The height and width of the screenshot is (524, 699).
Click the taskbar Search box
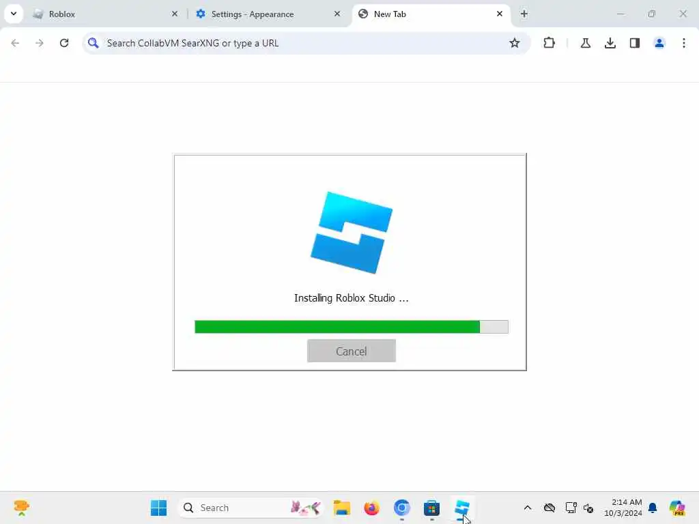(251, 508)
